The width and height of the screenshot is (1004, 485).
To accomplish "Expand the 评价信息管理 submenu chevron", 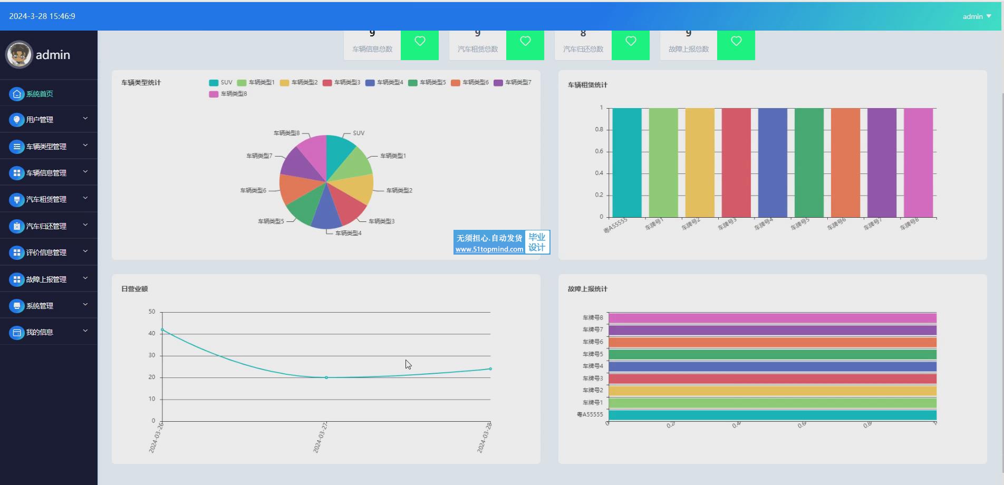I will pyautogui.click(x=85, y=252).
